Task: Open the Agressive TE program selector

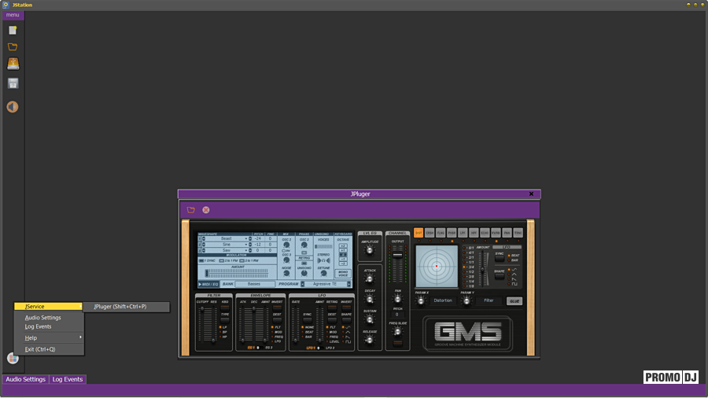Action: pos(326,284)
